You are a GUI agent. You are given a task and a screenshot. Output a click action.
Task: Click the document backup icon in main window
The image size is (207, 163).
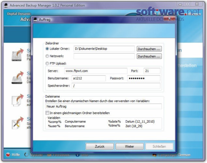tap(17, 100)
